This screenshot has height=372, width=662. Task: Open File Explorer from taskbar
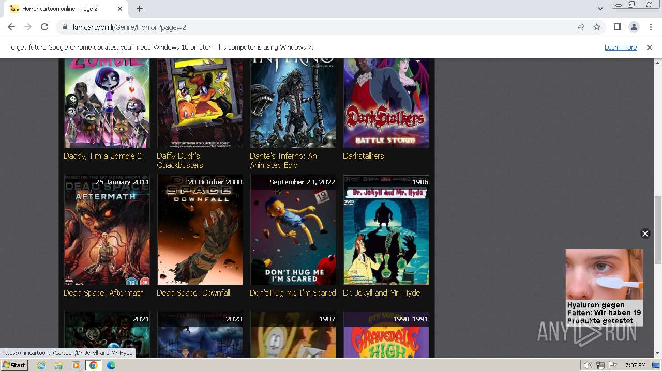[58, 365]
